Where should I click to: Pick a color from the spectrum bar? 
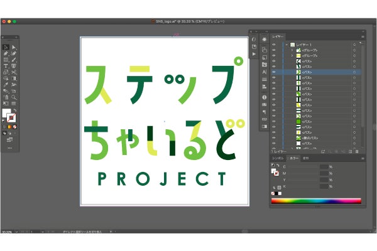[x=317, y=201]
